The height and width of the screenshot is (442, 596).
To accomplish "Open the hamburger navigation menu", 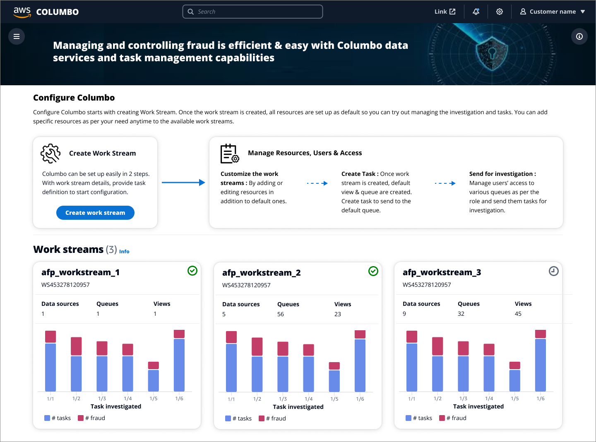I will tap(17, 36).
